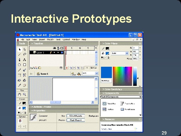Select the Line tool
This screenshot has width=181, height=136.
(x=20, y=54)
